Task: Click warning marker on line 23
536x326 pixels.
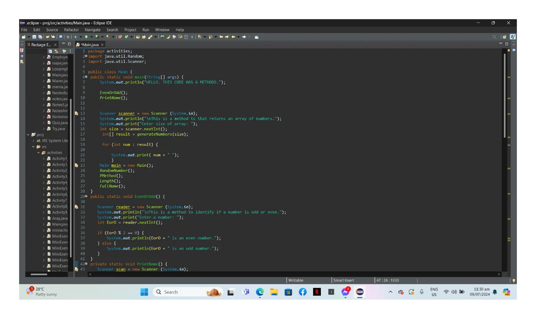Action: click(x=76, y=165)
